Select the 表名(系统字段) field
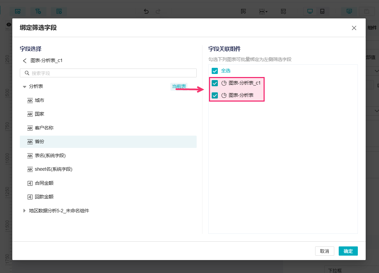 (x=50, y=155)
